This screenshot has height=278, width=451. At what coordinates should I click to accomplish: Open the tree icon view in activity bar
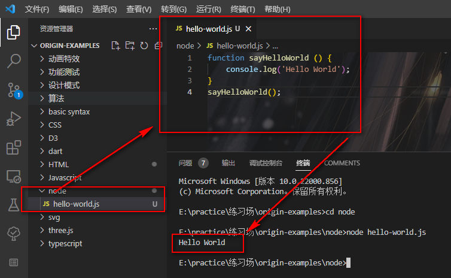(14, 233)
